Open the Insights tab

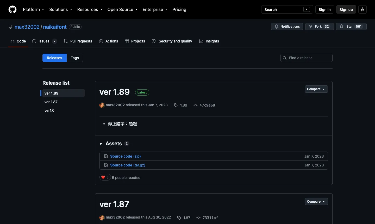(x=209, y=41)
